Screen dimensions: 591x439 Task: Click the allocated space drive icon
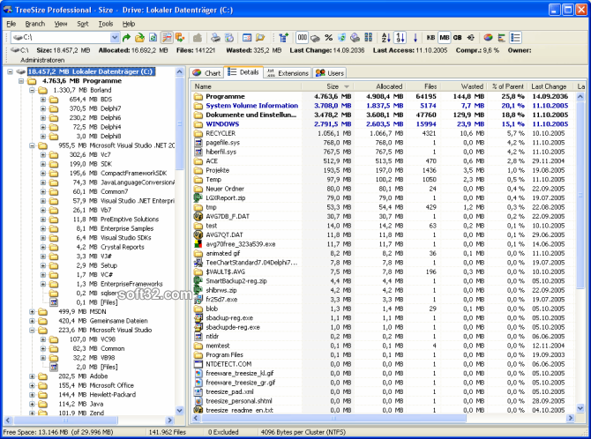pos(316,38)
